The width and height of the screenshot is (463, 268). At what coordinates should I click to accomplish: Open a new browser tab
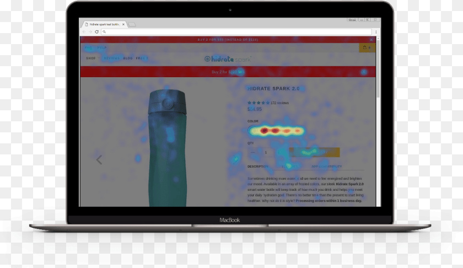coord(132,24)
